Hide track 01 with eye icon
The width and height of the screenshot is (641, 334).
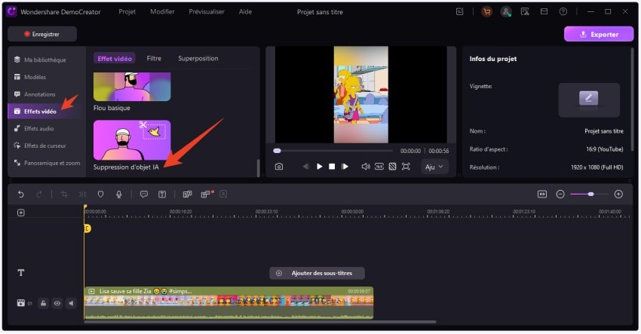pos(57,303)
